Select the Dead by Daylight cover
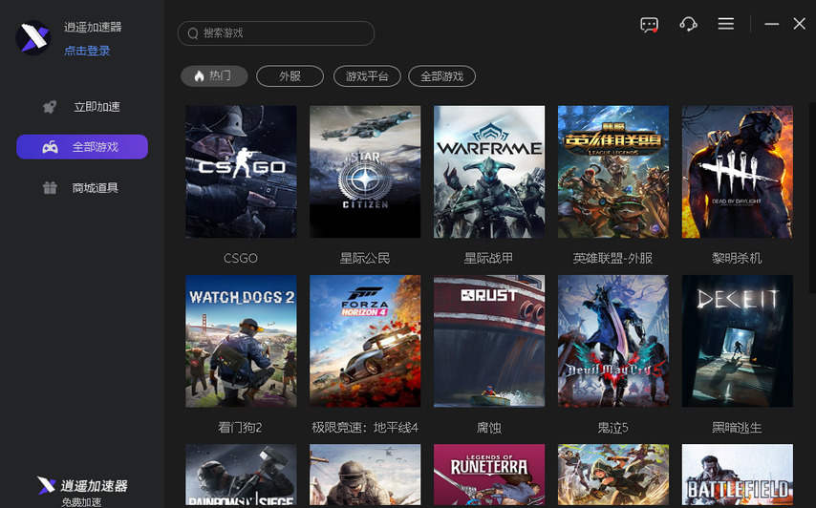816x508 pixels. (x=738, y=172)
